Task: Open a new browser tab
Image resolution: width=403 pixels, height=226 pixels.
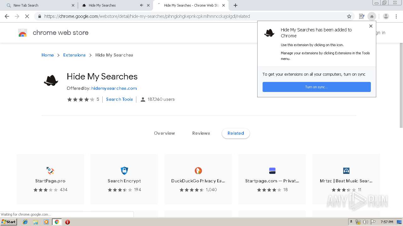Action: pyautogui.click(x=236, y=5)
